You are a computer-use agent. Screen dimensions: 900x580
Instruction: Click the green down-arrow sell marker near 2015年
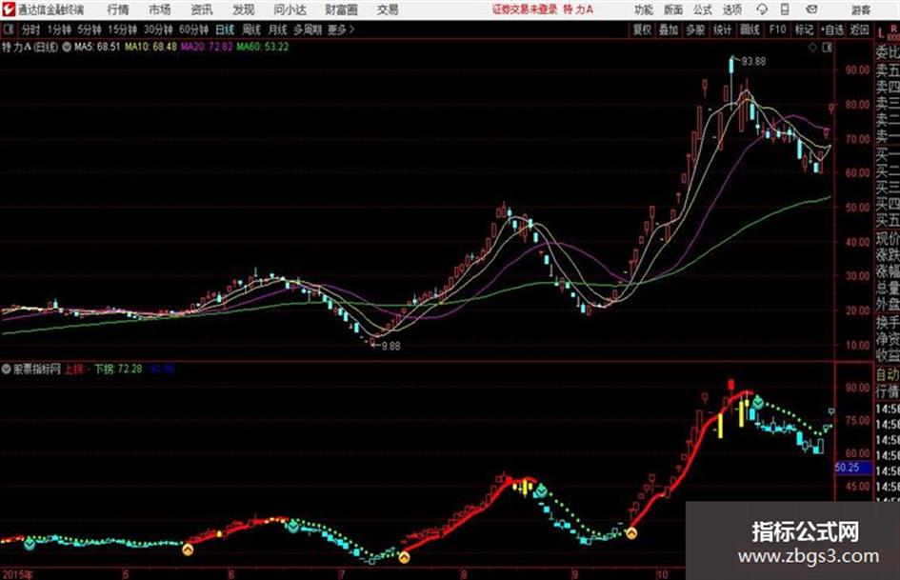click(x=30, y=543)
